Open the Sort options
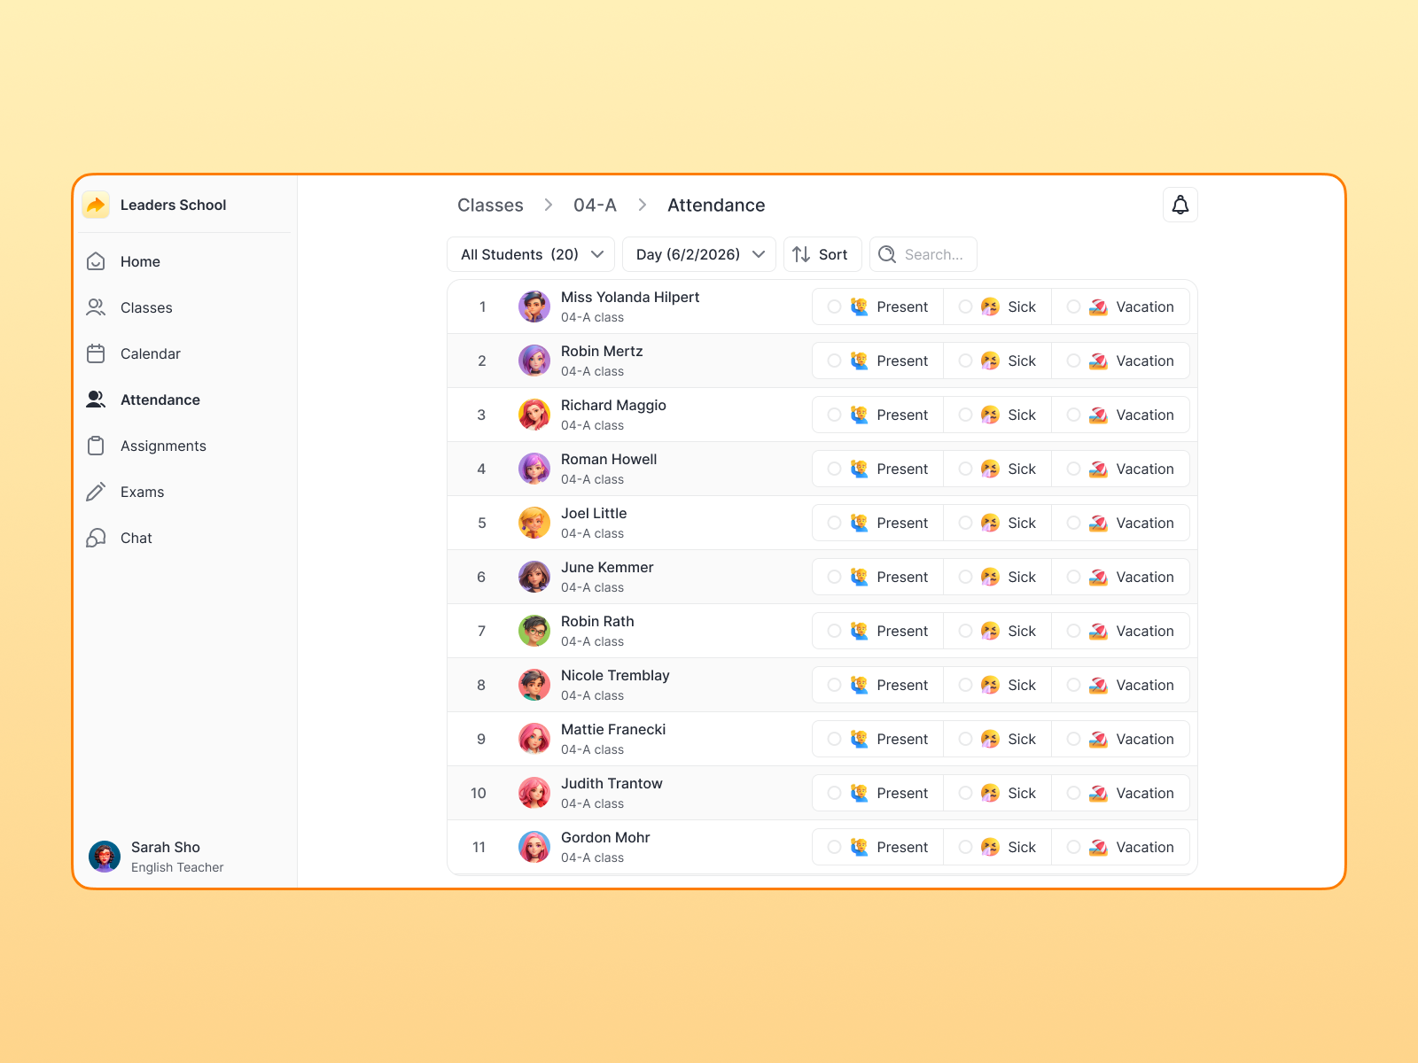 pyautogui.click(x=822, y=254)
